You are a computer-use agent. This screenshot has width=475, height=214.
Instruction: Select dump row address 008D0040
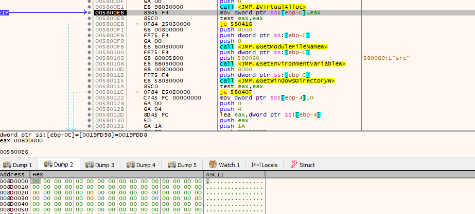14,204
